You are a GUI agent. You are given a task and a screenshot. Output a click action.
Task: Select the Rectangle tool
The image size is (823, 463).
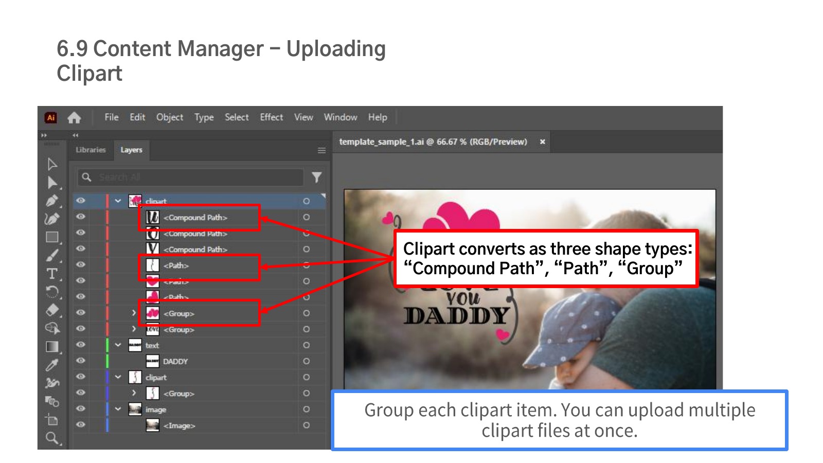coord(52,237)
